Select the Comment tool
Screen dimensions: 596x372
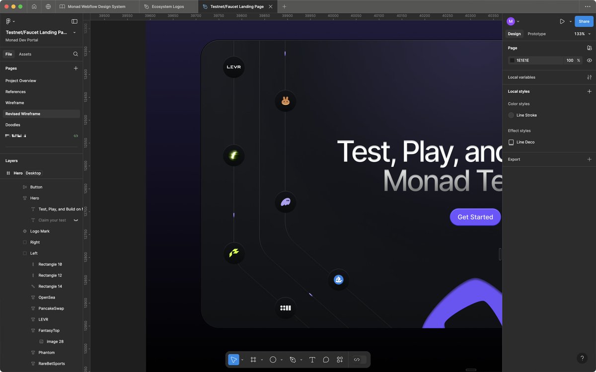point(326,360)
